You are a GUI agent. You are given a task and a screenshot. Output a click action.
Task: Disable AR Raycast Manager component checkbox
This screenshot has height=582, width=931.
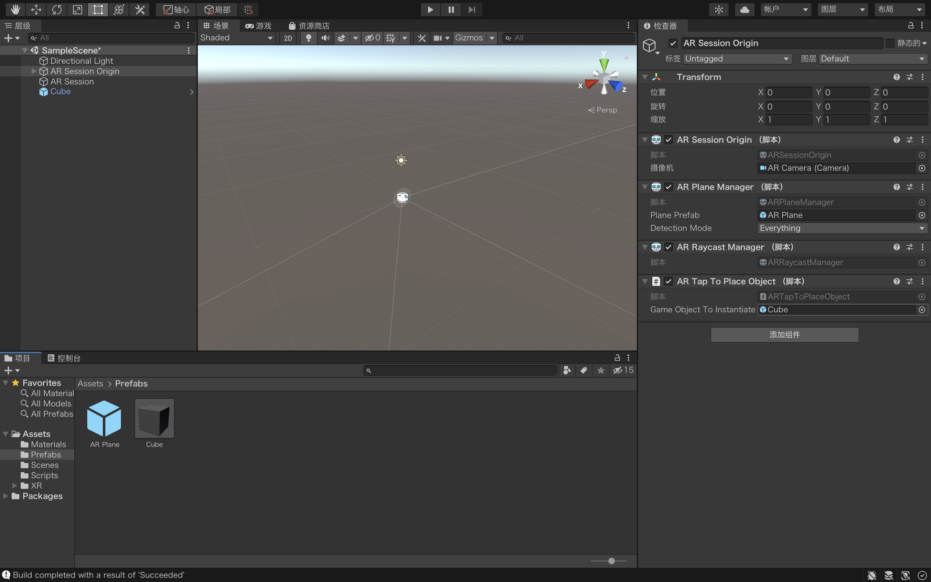click(669, 247)
